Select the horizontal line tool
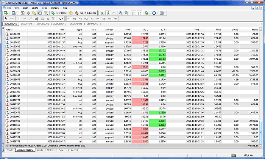The image size is (265, 159). (x=25, y=19)
